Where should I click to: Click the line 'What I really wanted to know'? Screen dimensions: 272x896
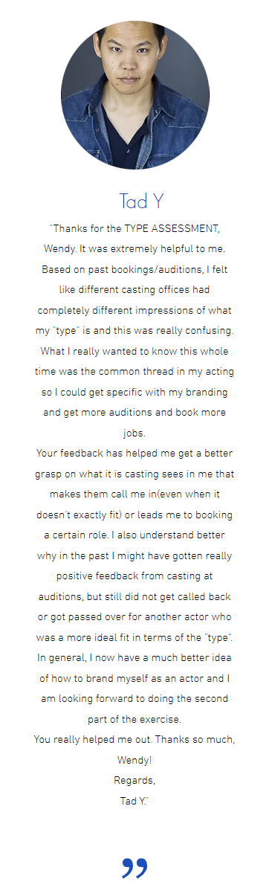(x=109, y=330)
